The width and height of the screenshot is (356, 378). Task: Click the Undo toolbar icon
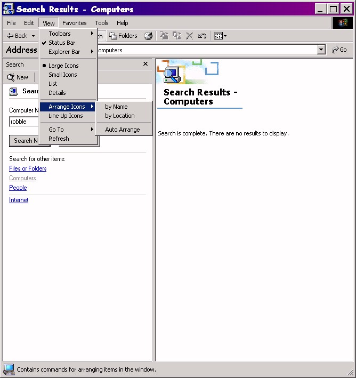tap(202, 36)
